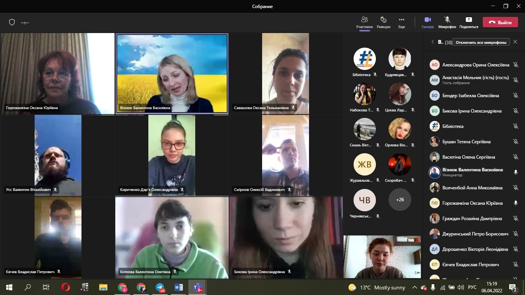Select Граждан Розаліна Дмитрівна in participants list
Screen dimensions: 525x295
[x=474, y=219]
